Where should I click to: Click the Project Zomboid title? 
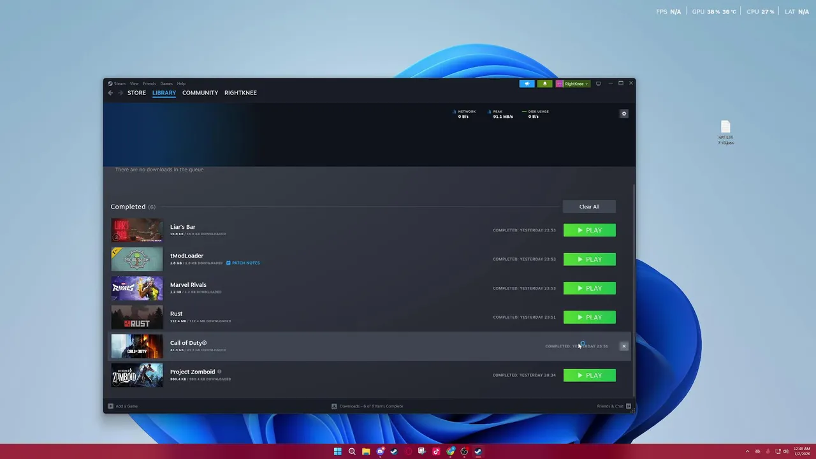193,372
